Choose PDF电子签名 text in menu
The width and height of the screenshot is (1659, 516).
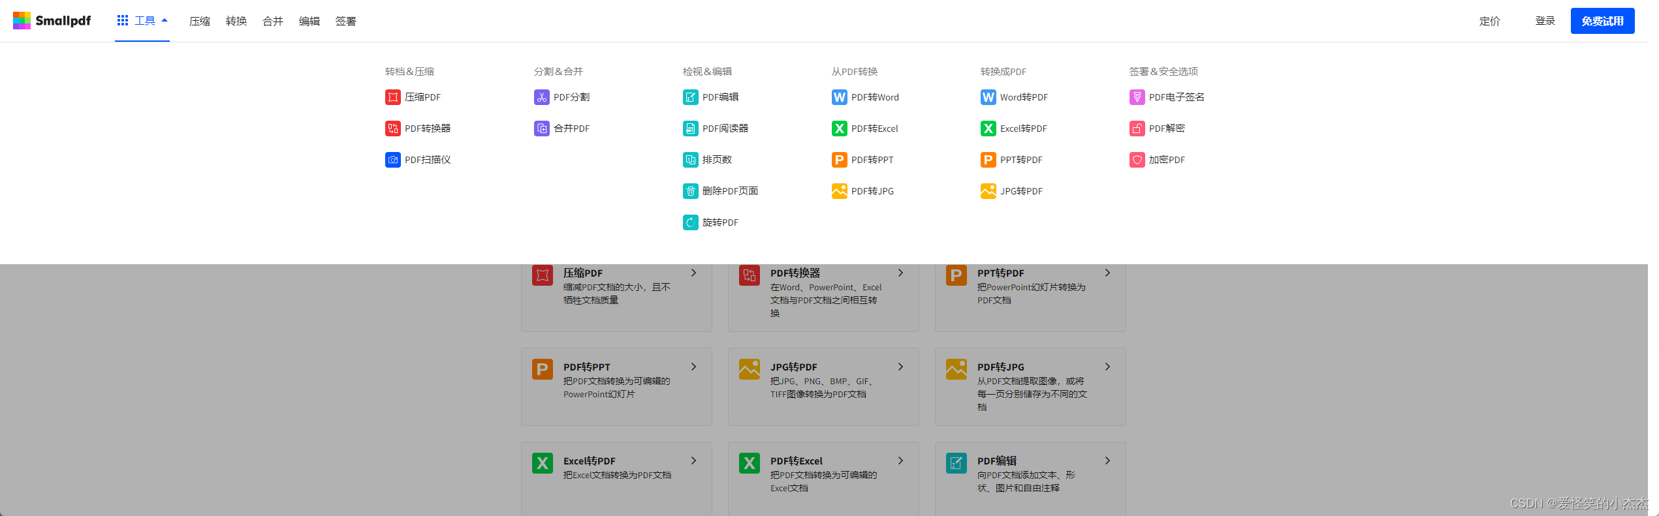pos(1177,97)
